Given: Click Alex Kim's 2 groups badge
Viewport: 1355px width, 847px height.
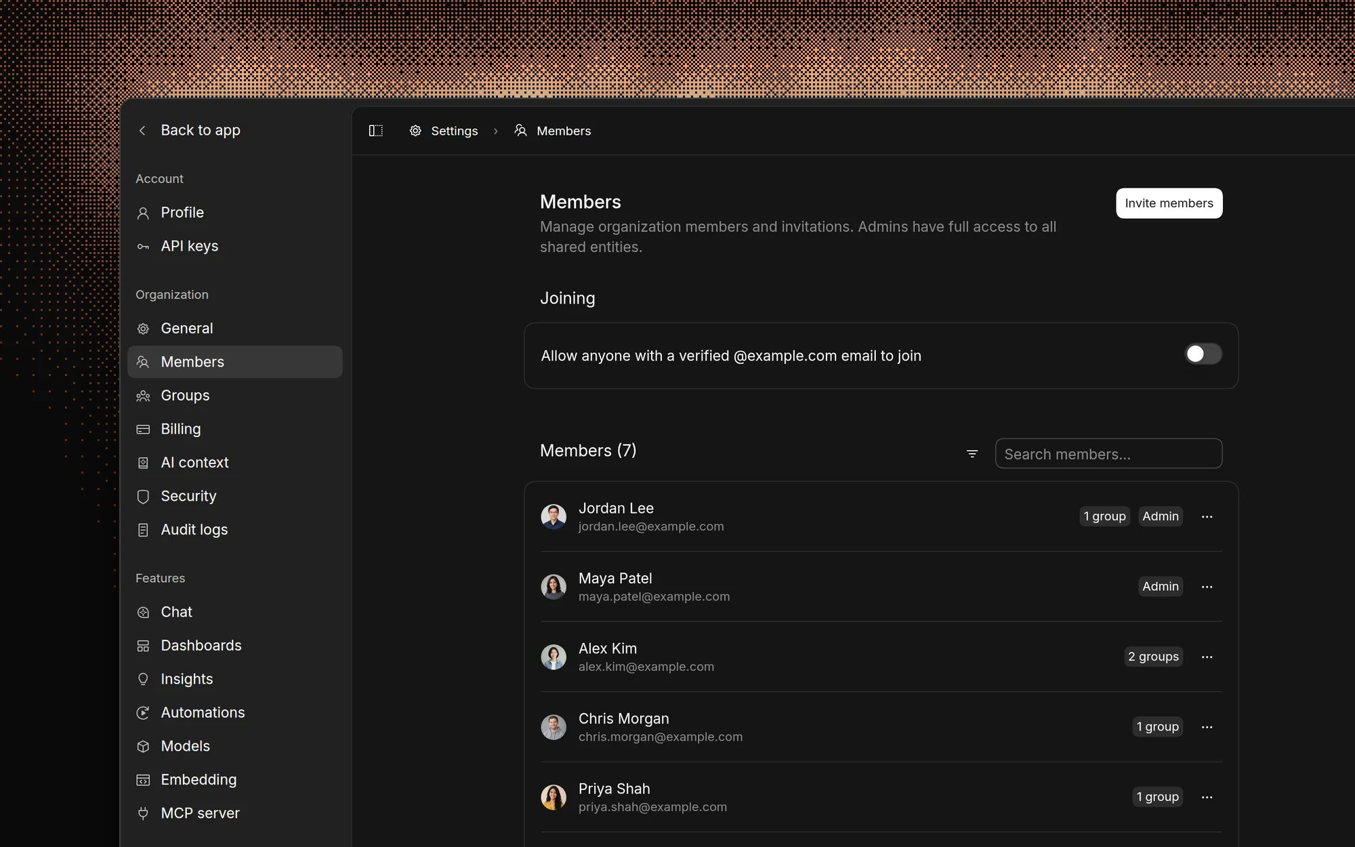Looking at the screenshot, I should [1153, 657].
